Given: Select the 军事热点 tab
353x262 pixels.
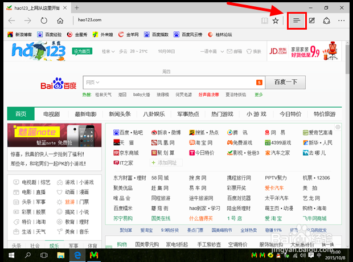Looking at the screenshot, I should tap(188, 114).
